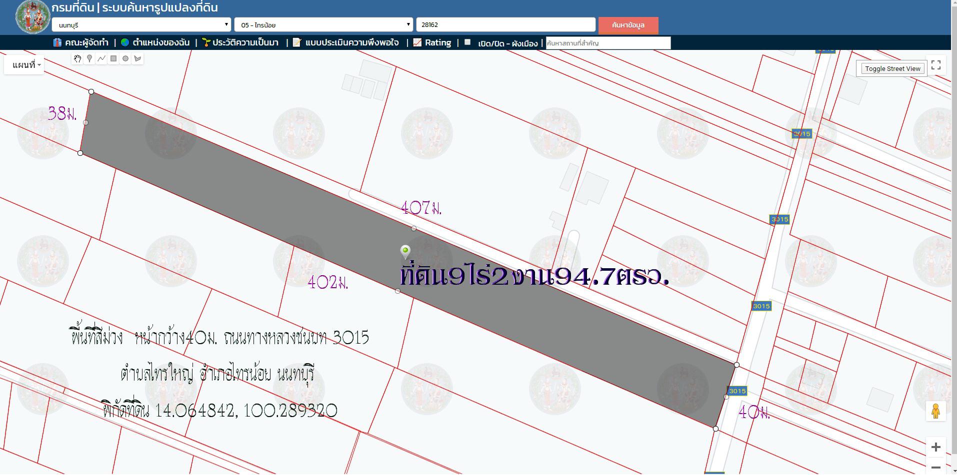Image resolution: width=957 pixels, height=475 pixels.
Task: Click the sprout icon for ประวัติความเป็นมา
Action: pos(206,42)
